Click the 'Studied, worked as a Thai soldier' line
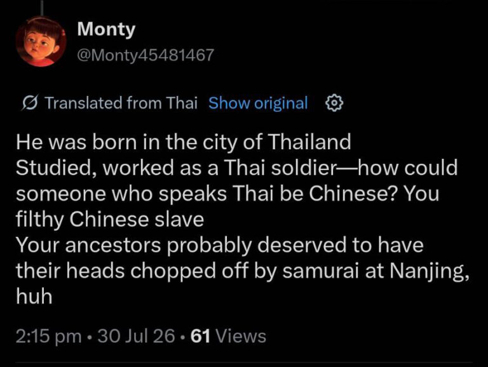488x367 pixels. click(176, 168)
